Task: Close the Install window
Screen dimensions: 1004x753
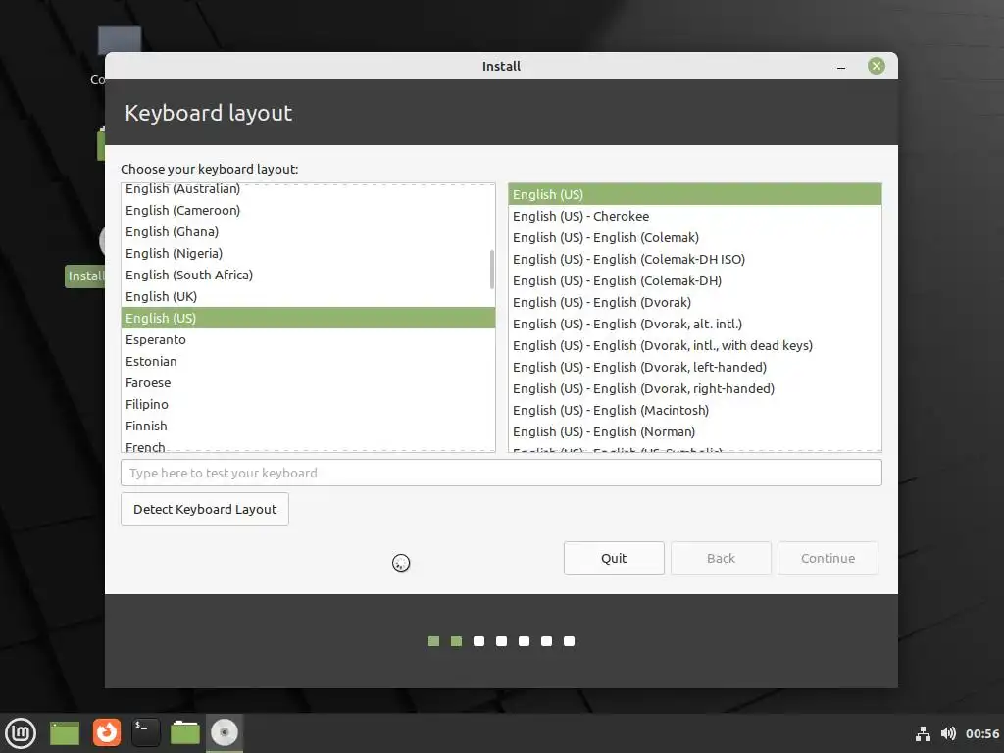Action: 876,66
